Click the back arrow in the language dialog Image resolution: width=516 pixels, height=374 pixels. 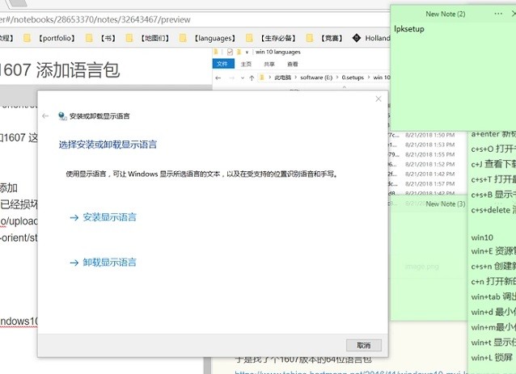(x=45, y=116)
